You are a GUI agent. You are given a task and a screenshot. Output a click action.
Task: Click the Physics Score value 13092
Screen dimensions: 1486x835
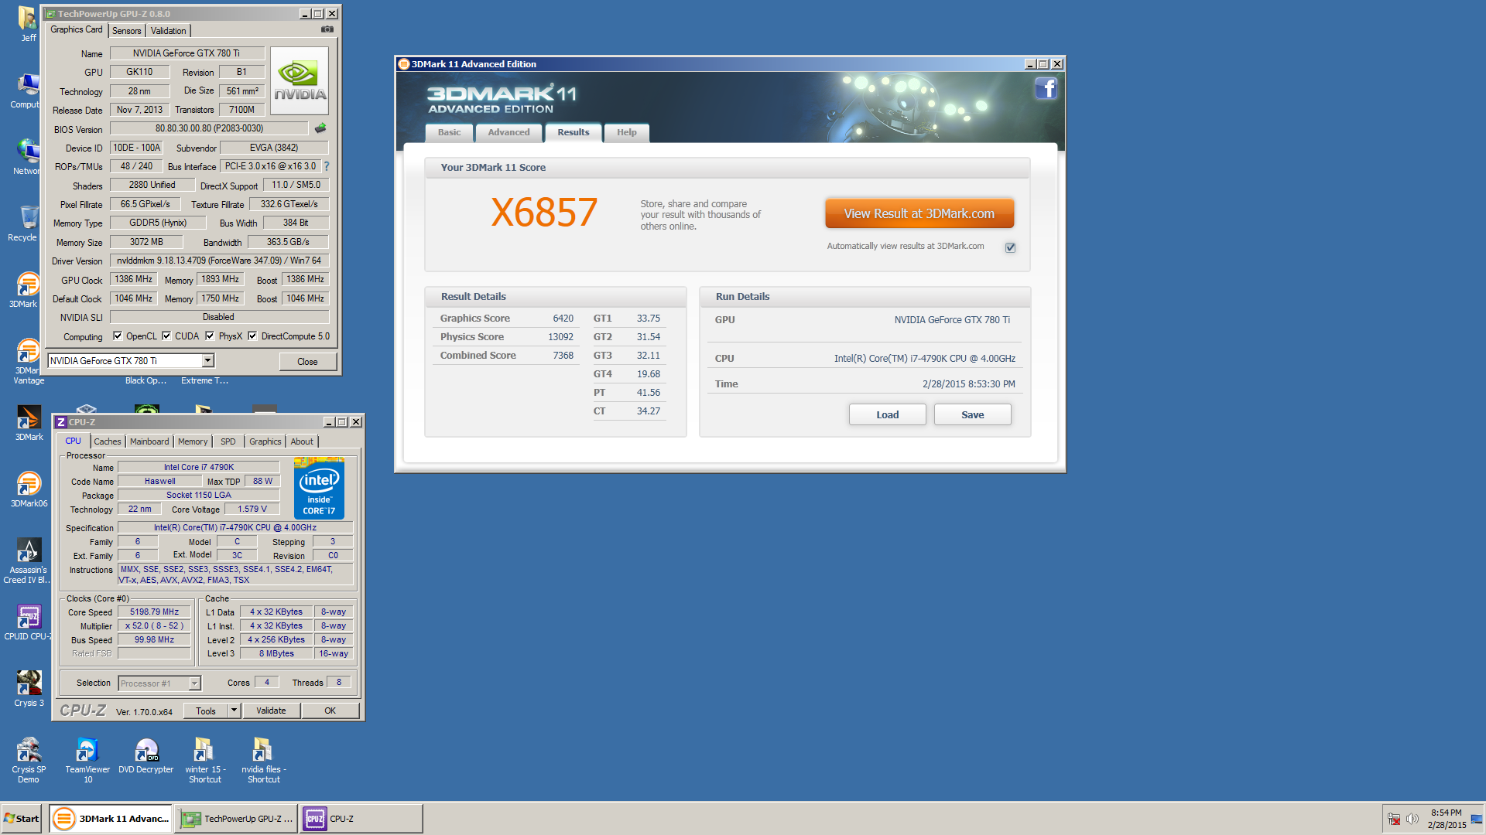[560, 337]
